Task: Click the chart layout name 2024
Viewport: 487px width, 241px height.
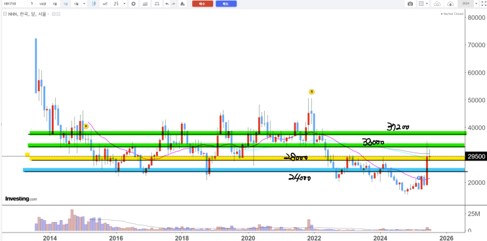Action: 465,4
